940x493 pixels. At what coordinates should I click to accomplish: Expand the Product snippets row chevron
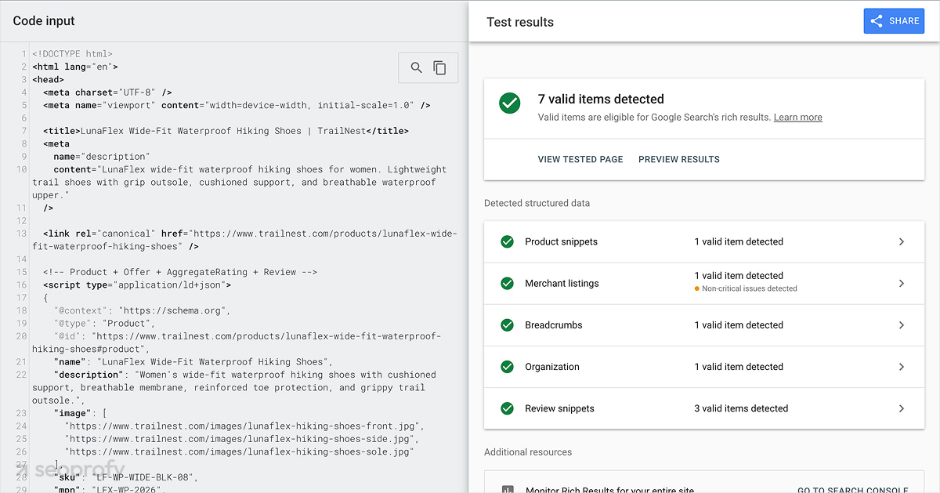point(902,241)
